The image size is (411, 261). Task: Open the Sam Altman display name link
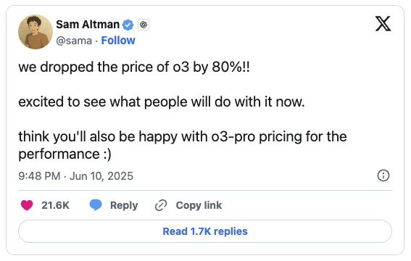pos(88,25)
